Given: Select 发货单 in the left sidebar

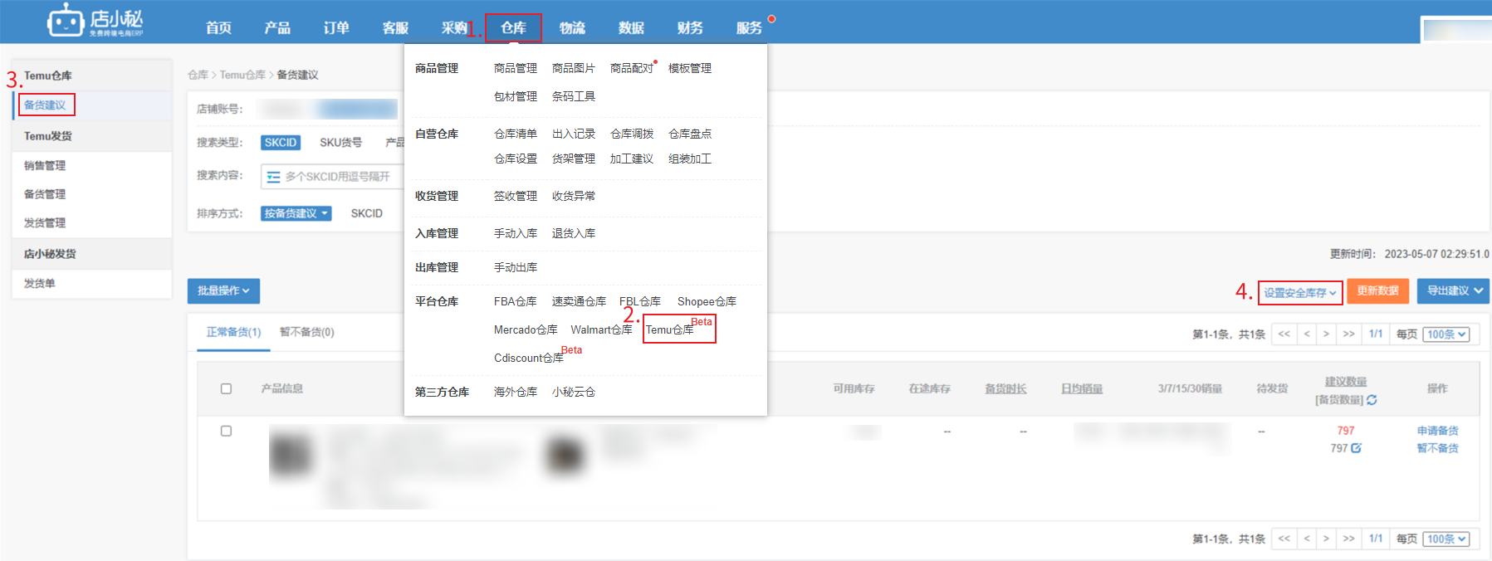Looking at the screenshot, I should coord(39,284).
